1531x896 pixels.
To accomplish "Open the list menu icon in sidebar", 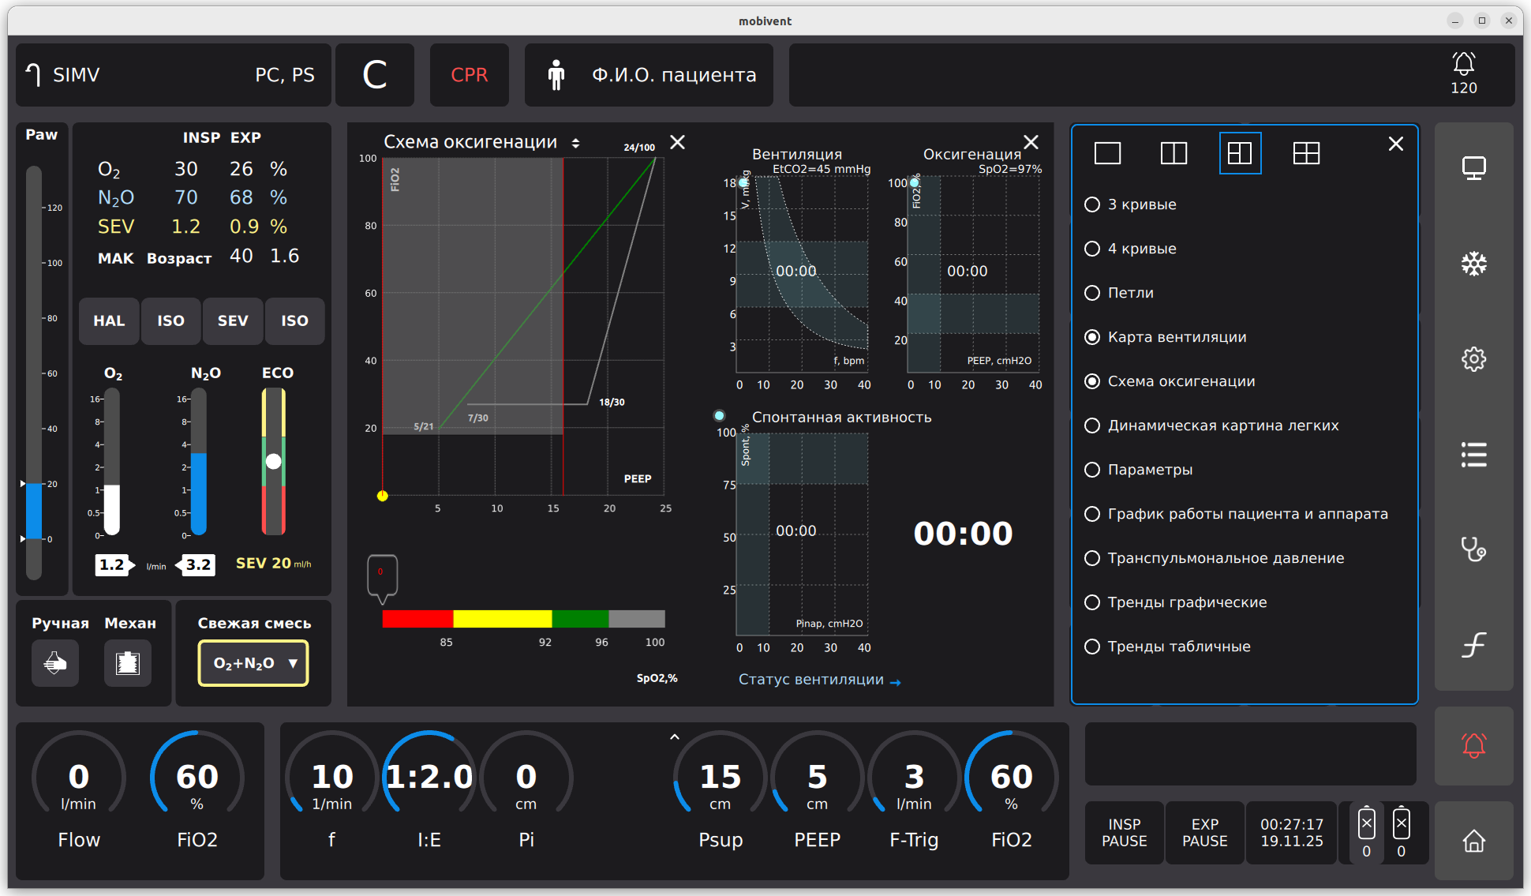I will pyautogui.click(x=1473, y=455).
